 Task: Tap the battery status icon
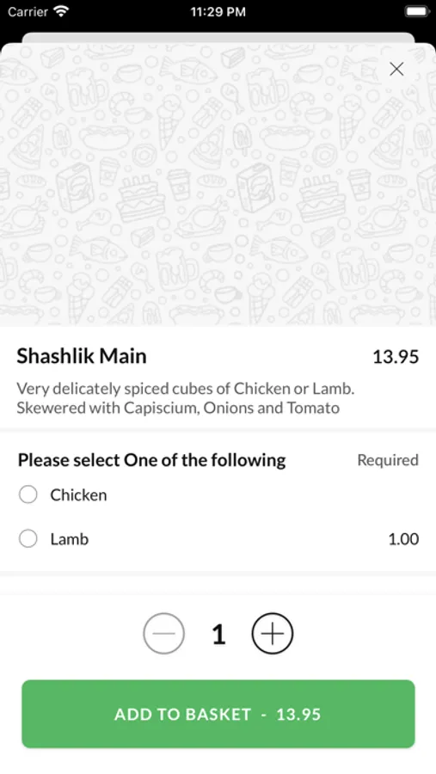(x=415, y=11)
